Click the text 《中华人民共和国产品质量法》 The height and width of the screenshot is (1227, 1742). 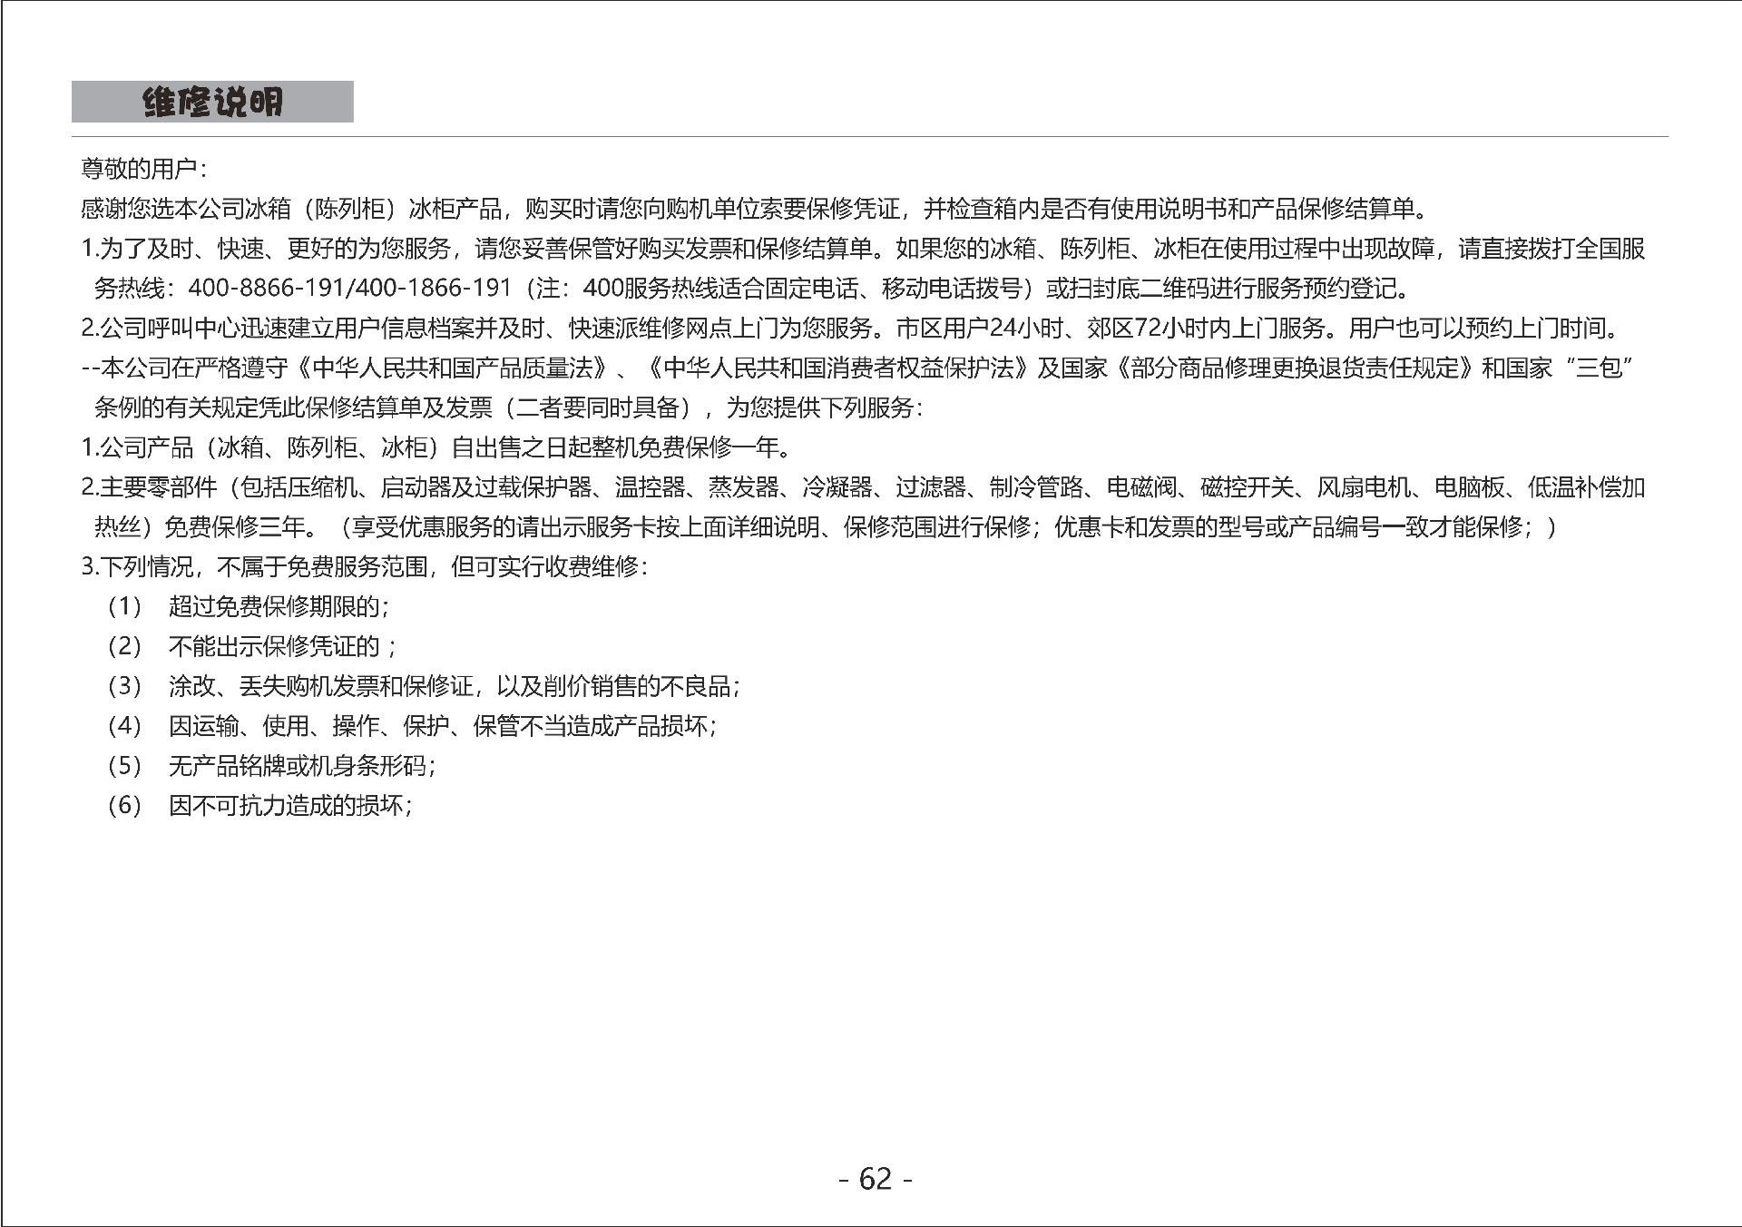click(x=452, y=368)
